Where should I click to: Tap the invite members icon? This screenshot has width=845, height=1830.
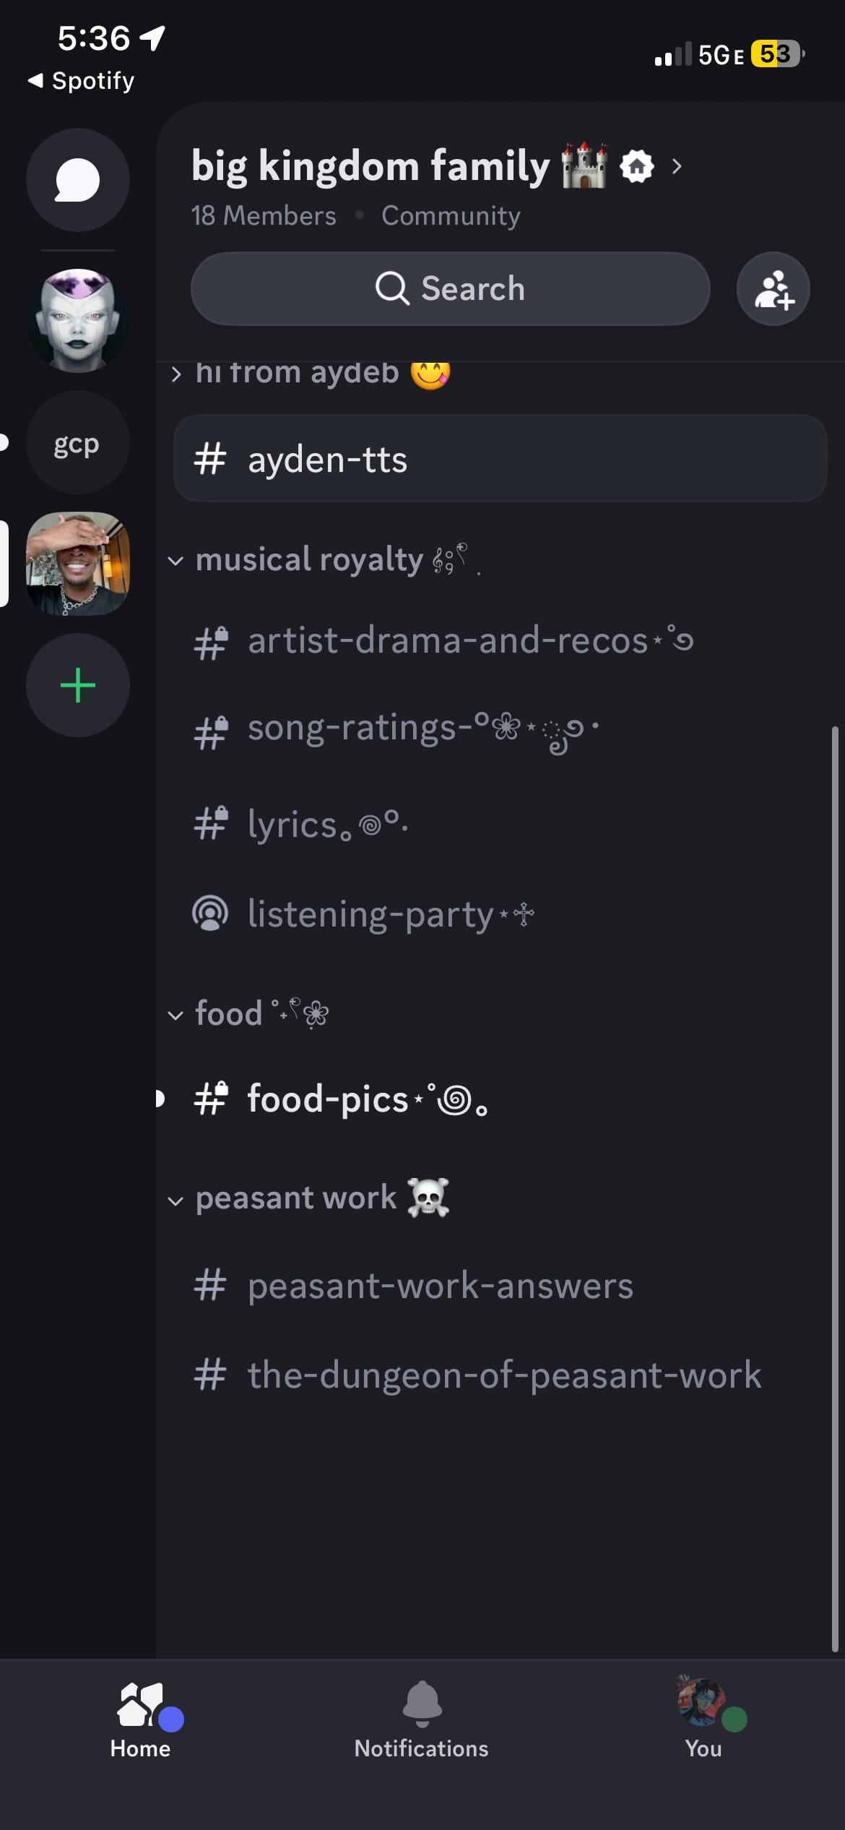coord(773,289)
